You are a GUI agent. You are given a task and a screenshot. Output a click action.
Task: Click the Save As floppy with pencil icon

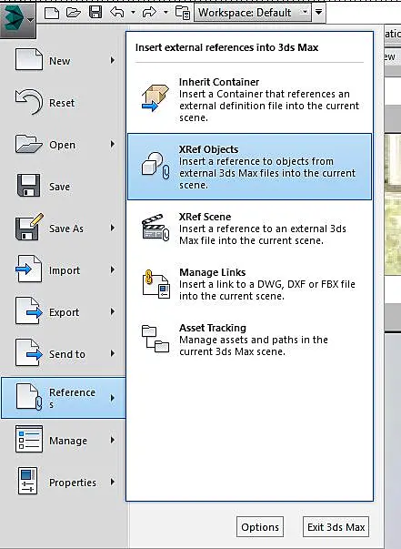pyautogui.click(x=29, y=227)
